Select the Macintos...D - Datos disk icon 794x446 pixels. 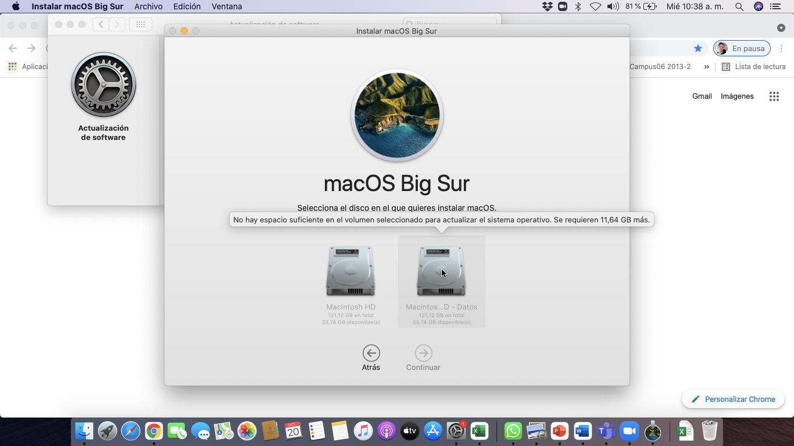click(441, 271)
